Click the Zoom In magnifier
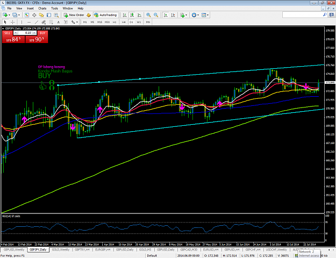The image size is (336, 258). (148, 15)
